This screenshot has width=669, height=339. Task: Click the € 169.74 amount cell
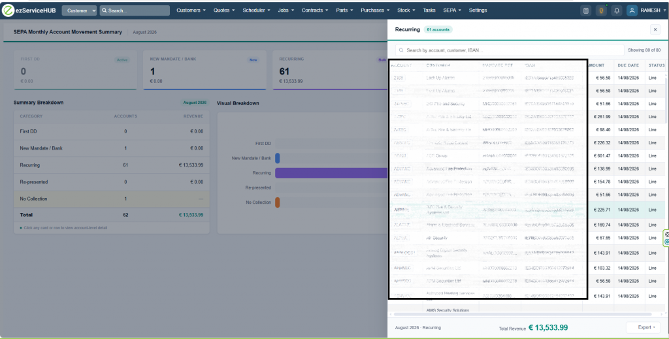point(602,225)
